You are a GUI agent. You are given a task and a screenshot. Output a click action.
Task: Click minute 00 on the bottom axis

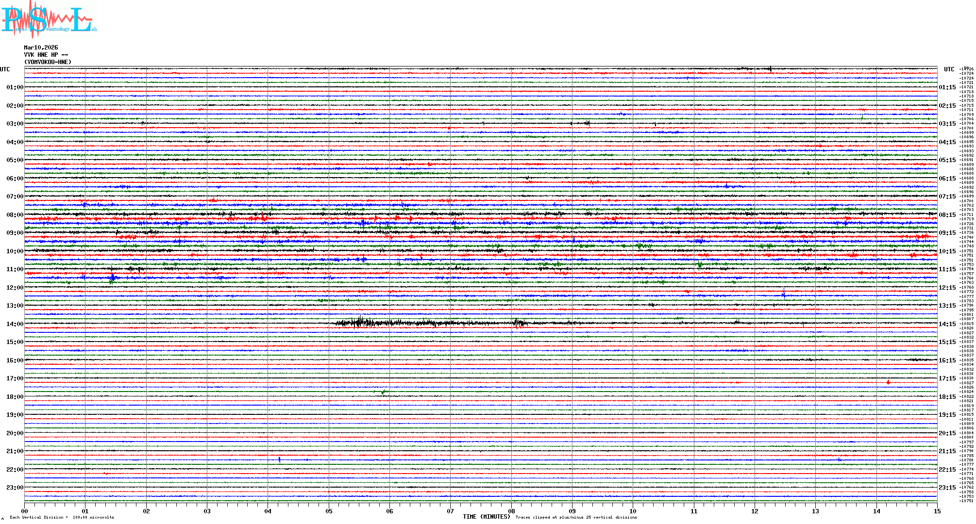[x=25, y=511]
